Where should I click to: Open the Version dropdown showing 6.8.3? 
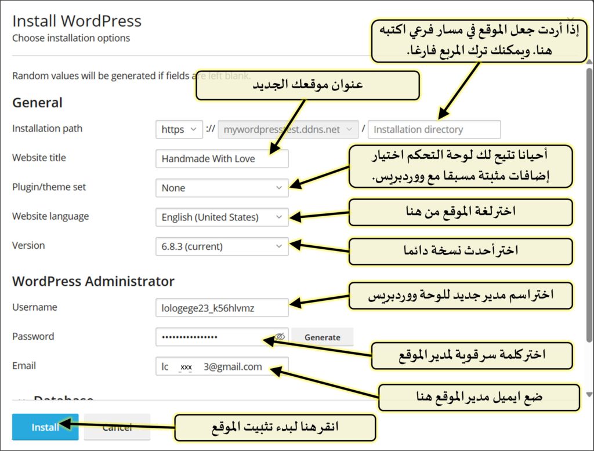pyautogui.click(x=222, y=246)
